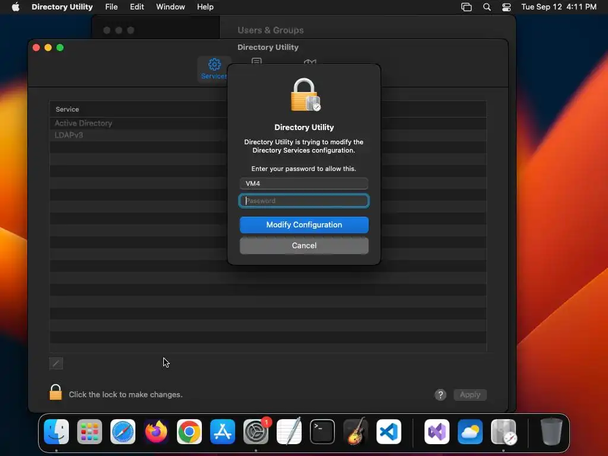The height and width of the screenshot is (456, 608).
Task: Open the Apple menu
Action: point(15,7)
